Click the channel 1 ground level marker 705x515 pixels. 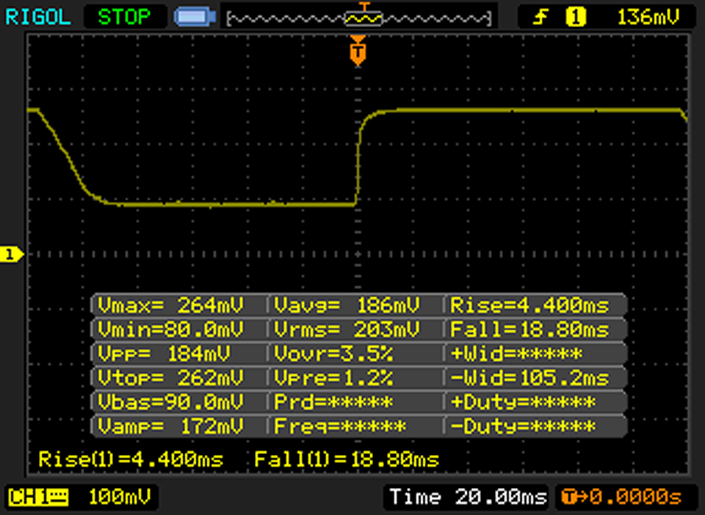pos(12,255)
